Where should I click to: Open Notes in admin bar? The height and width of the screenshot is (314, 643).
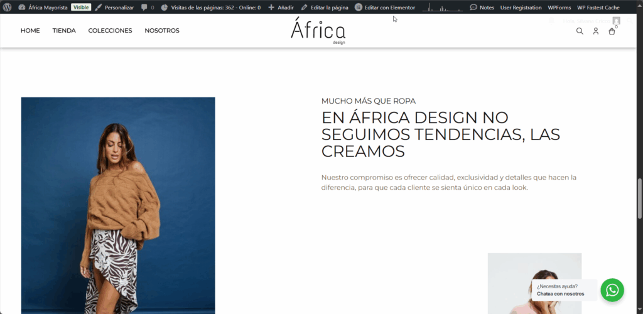[x=482, y=8]
